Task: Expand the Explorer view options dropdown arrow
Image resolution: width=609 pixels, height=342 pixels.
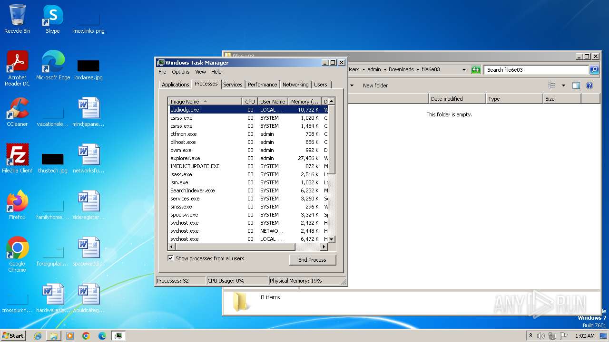Action: 563,85
